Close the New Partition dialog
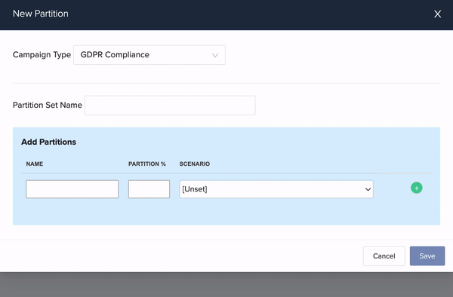 point(437,14)
